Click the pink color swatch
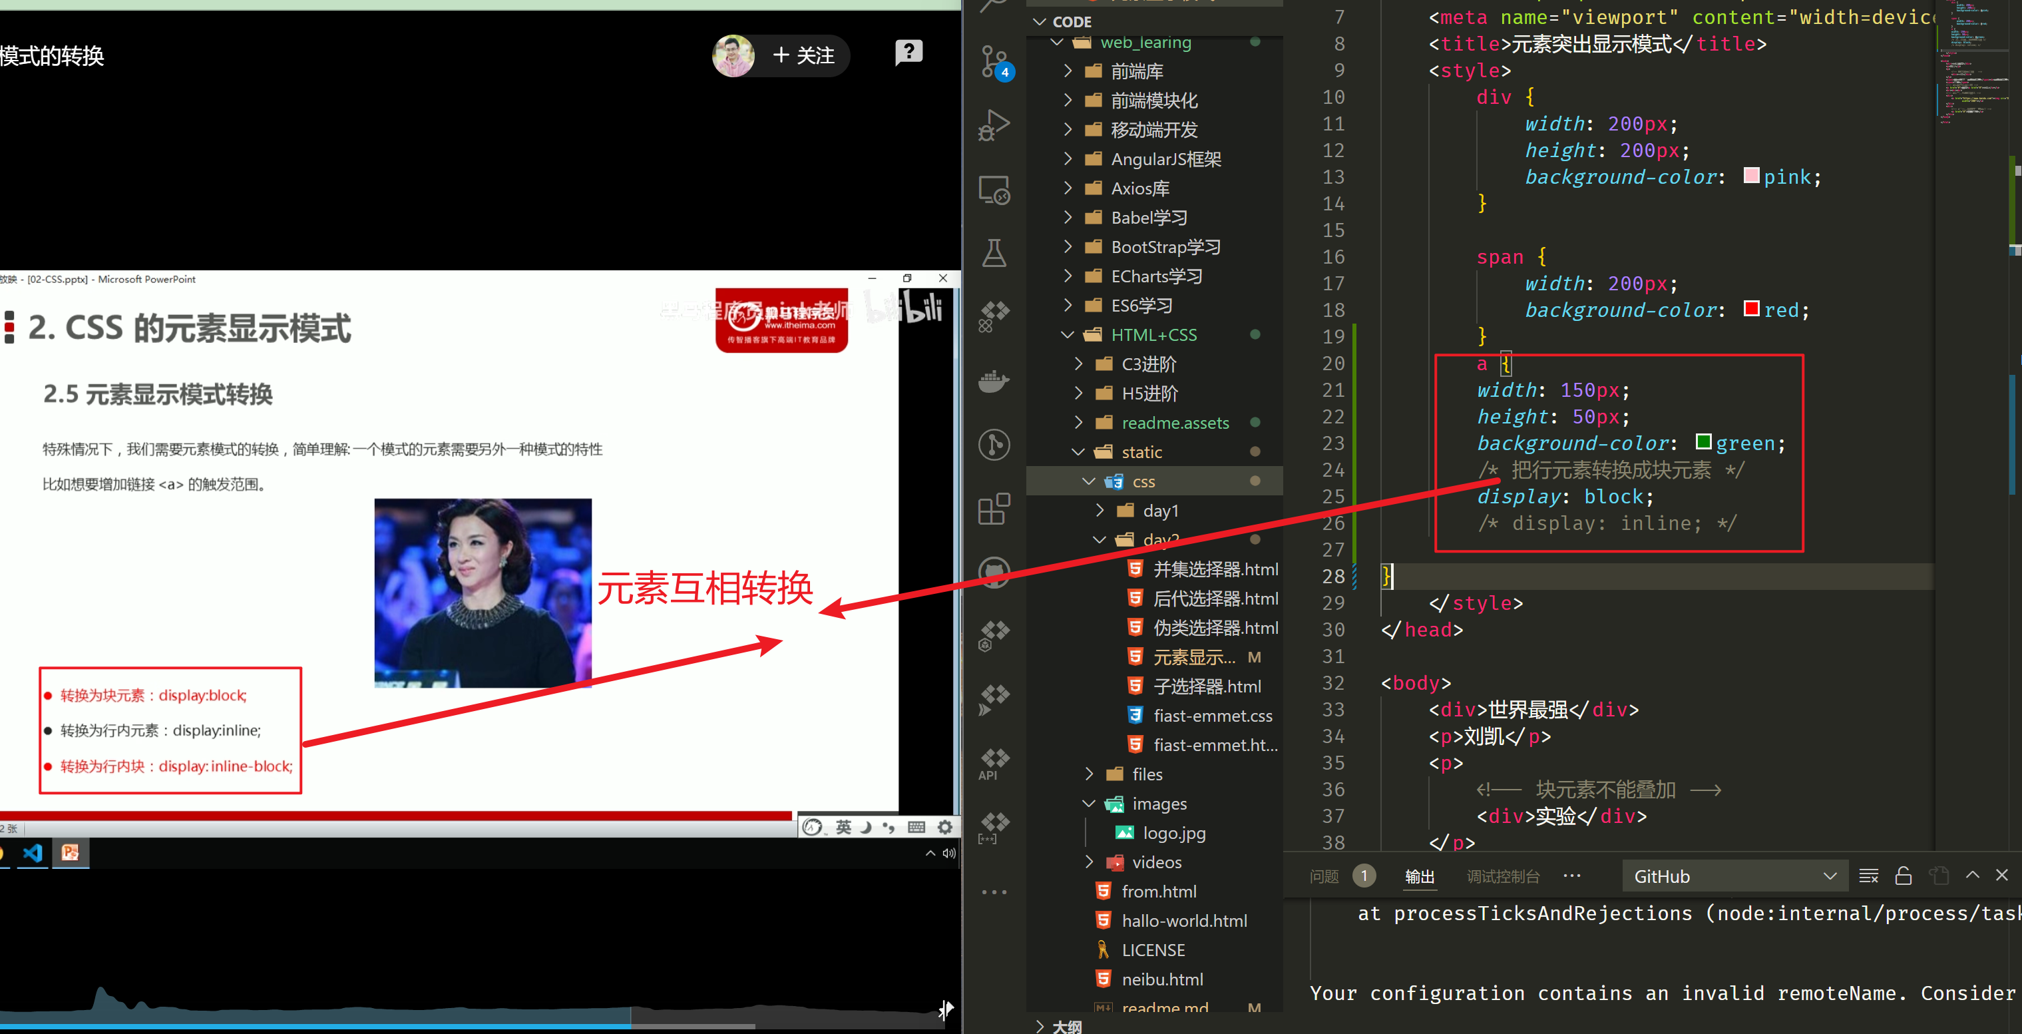Image resolution: width=2022 pixels, height=1034 pixels. coord(1750,176)
